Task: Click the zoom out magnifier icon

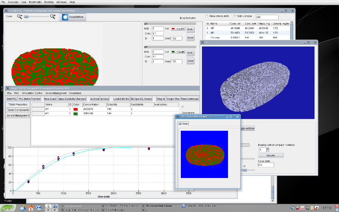Action: click(20, 17)
